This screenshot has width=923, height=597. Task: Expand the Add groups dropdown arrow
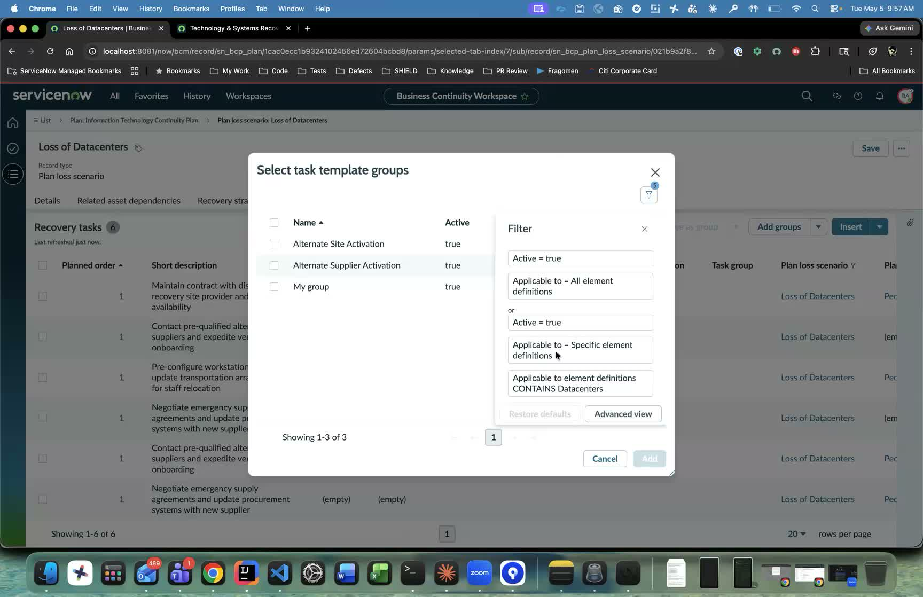[x=818, y=227]
